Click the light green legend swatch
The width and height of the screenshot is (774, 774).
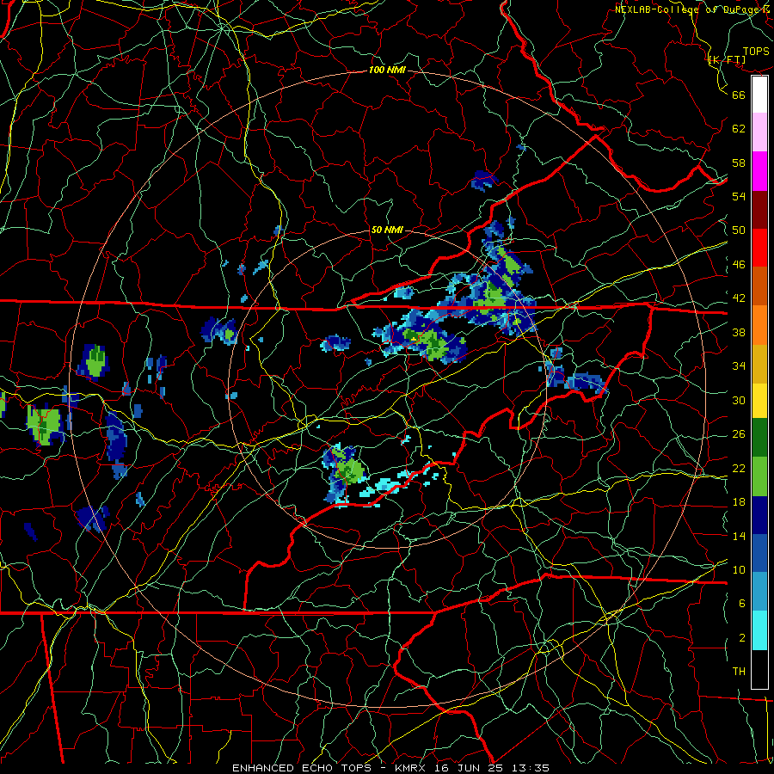pyautogui.click(x=759, y=476)
